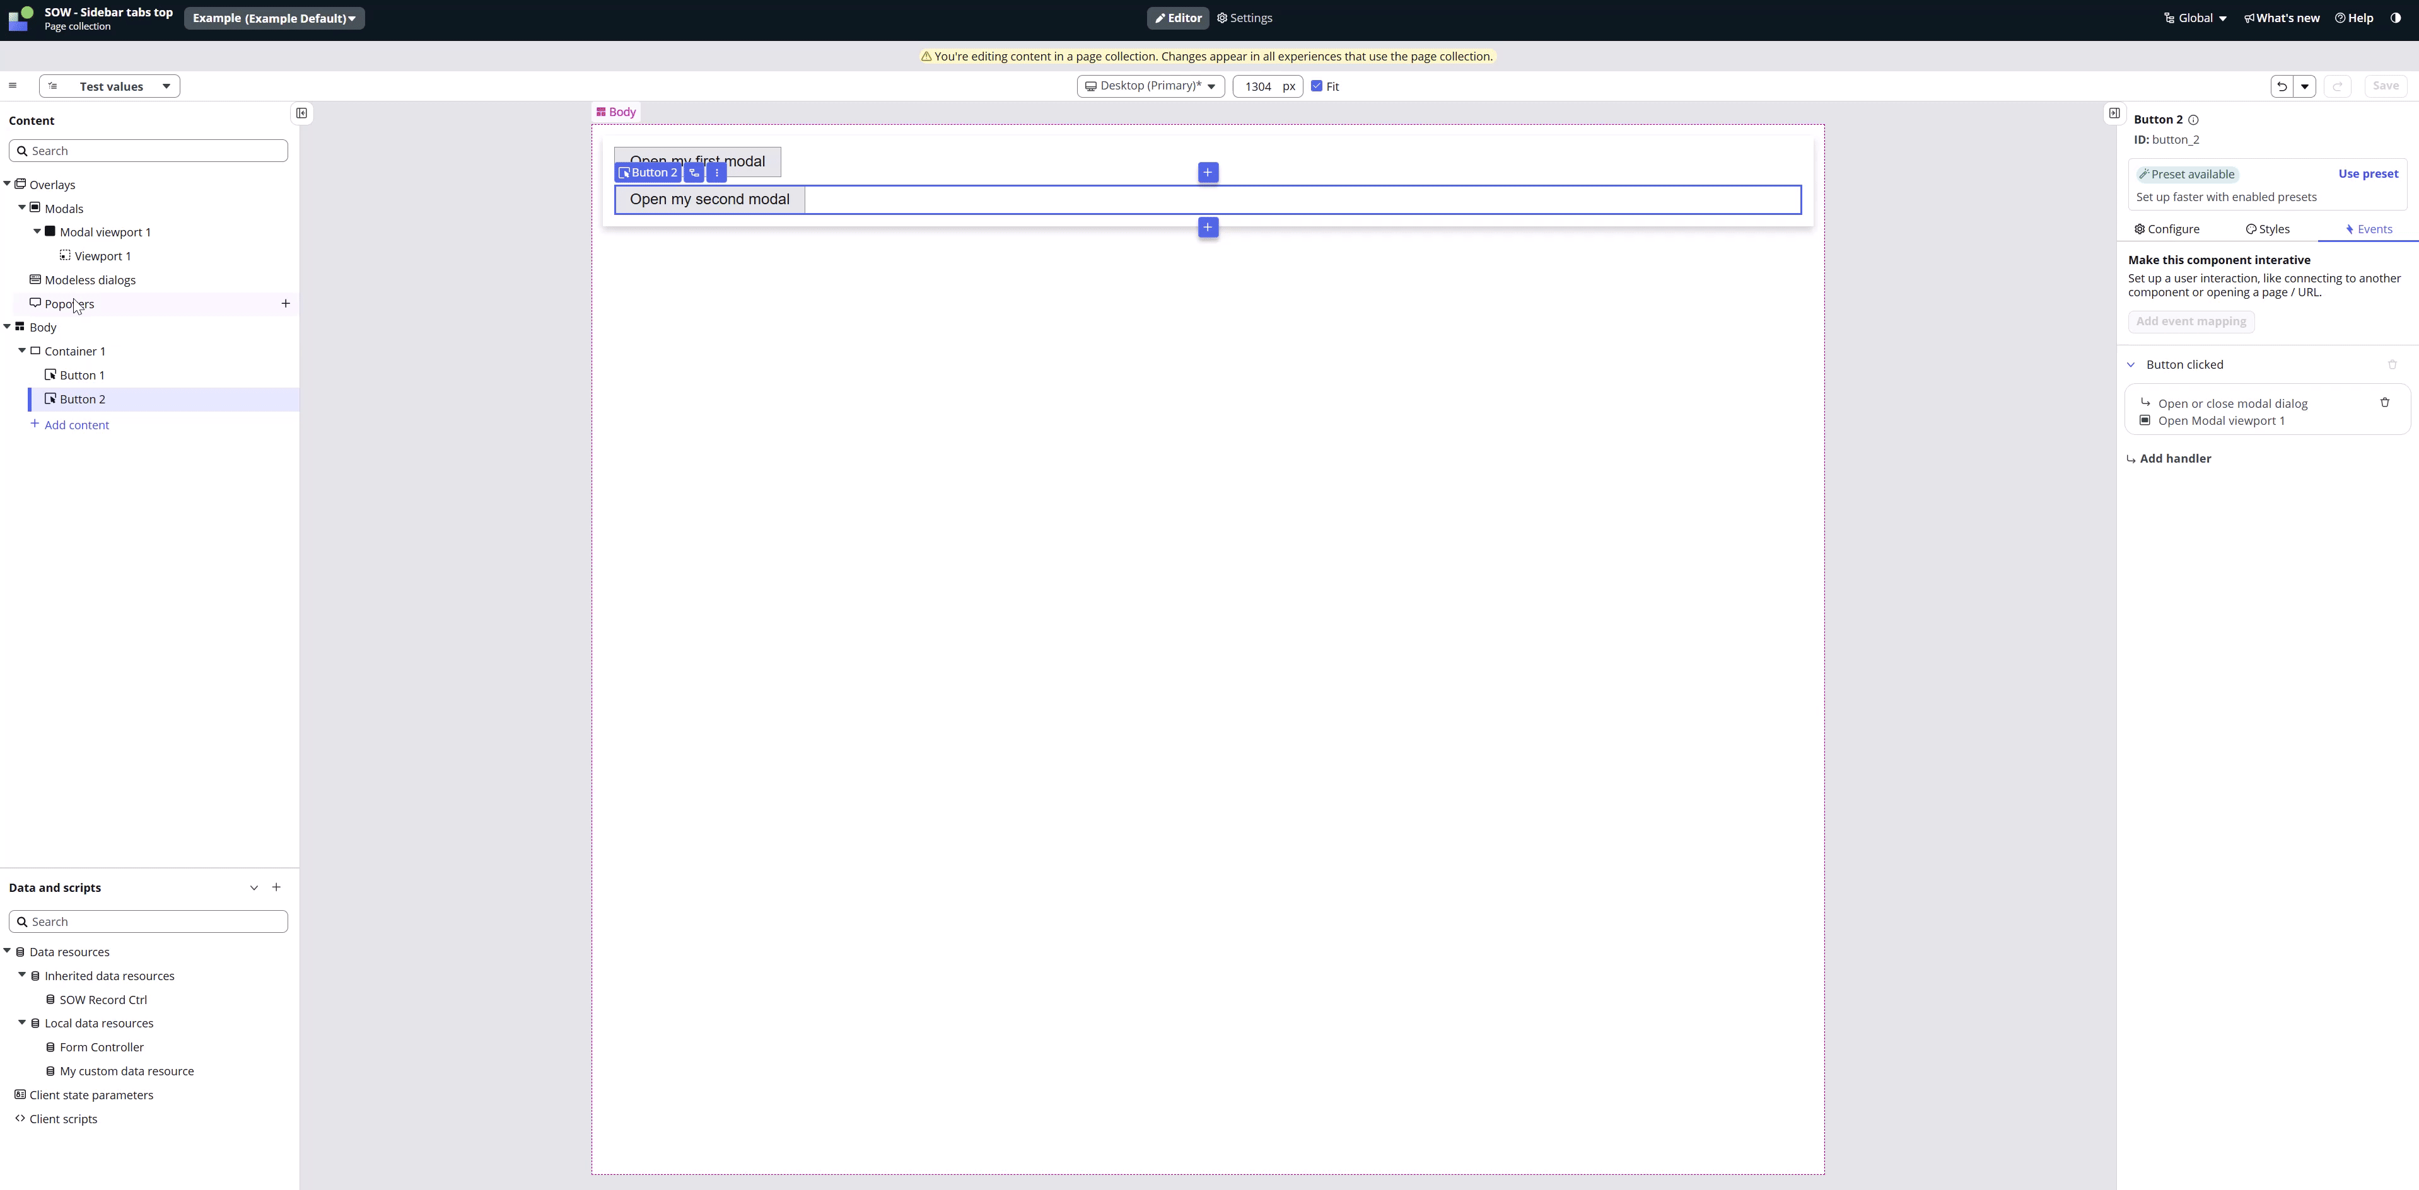Collapse the right configuration panel icon

2114,113
